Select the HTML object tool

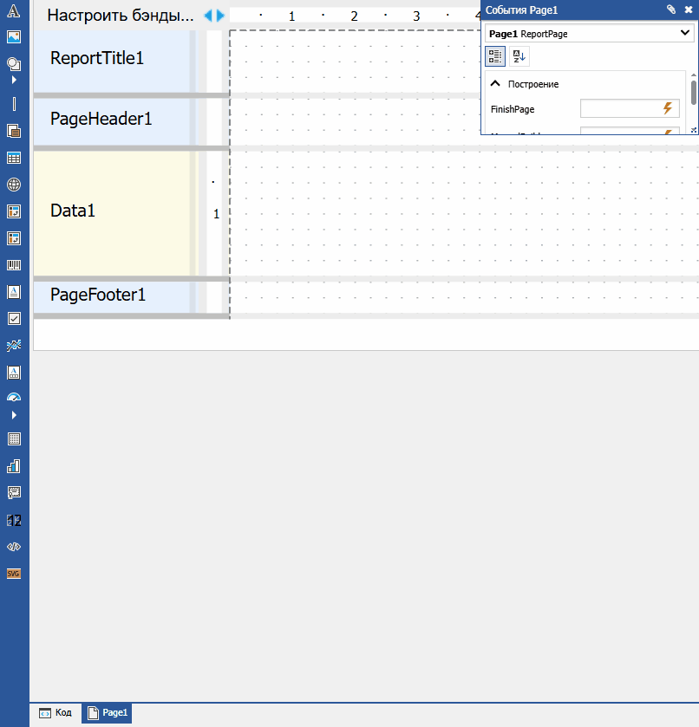(x=14, y=547)
